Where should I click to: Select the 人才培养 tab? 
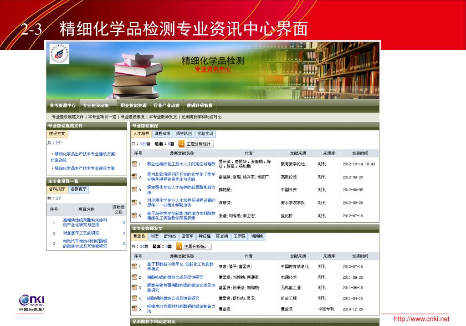pyautogui.click(x=141, y=134)
